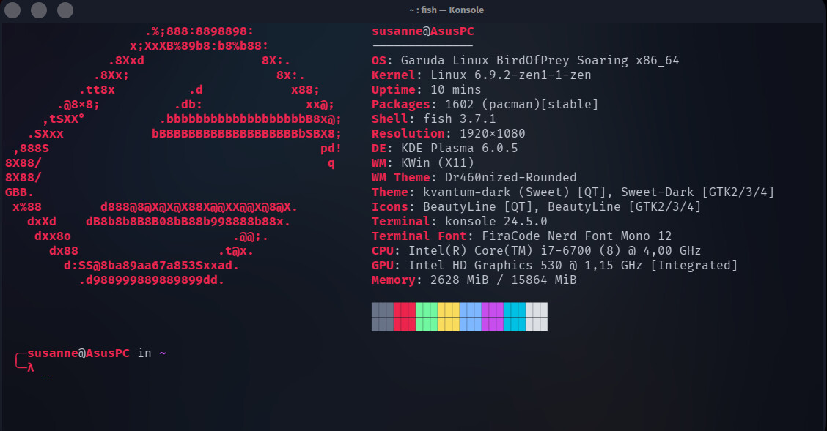Click the gray color block in palette
The image size is (827, 431).
click(x=383, y=317)
